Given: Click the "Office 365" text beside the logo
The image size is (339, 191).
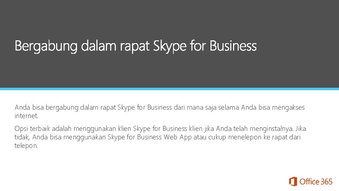Looking at the screenshot, I should click(316, 182).
